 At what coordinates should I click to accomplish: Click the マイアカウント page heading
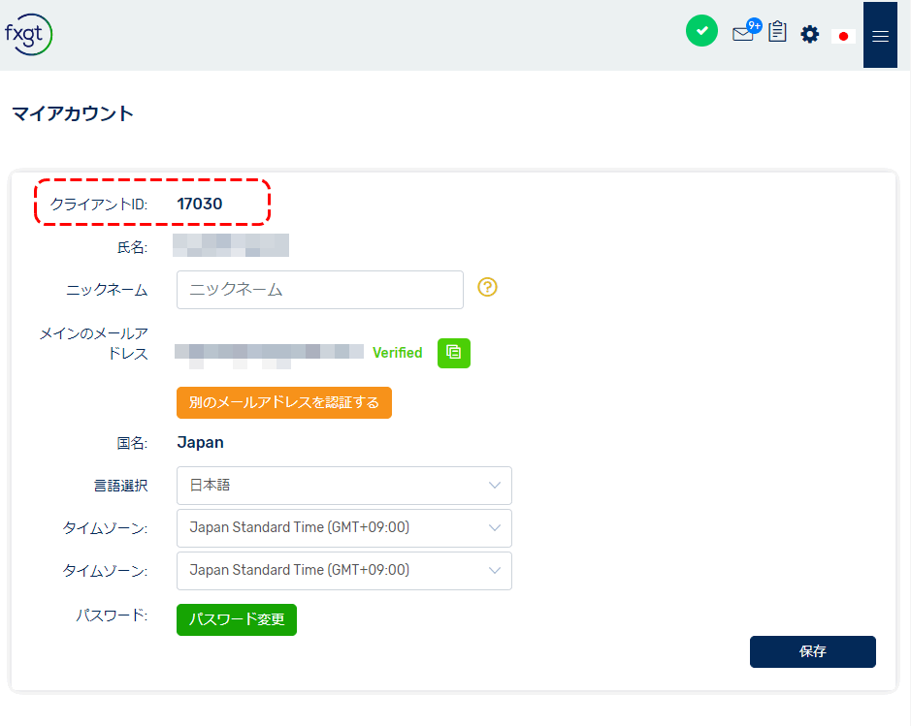pyautogui.click(x=73, y=113)
